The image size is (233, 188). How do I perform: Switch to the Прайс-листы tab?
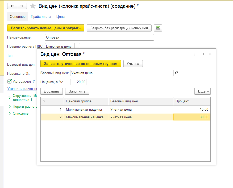41,17
